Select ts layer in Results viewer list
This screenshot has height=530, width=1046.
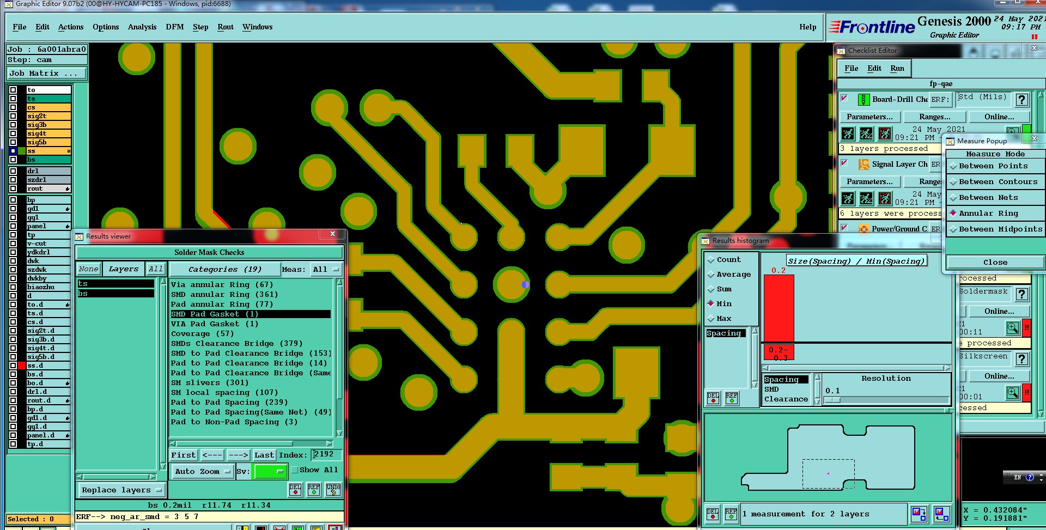(116, 284)
